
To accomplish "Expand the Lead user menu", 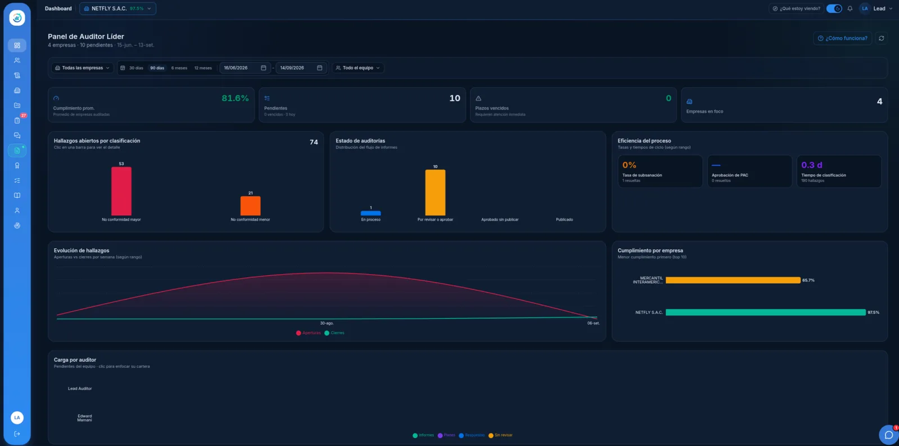I will (877, 8).
